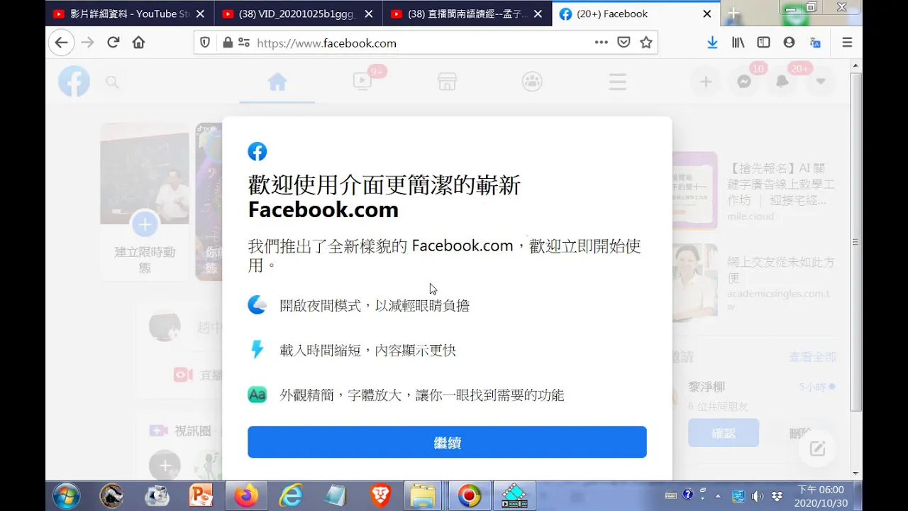Click the Facebook create plus button
The image size is (908, 511).
coord(706,82)
